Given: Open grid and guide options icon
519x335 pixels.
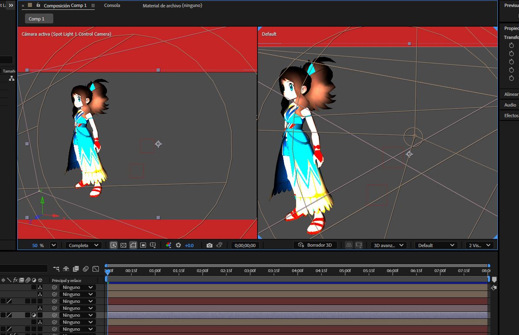Looking at the screenshot, I should click(153, 245).
